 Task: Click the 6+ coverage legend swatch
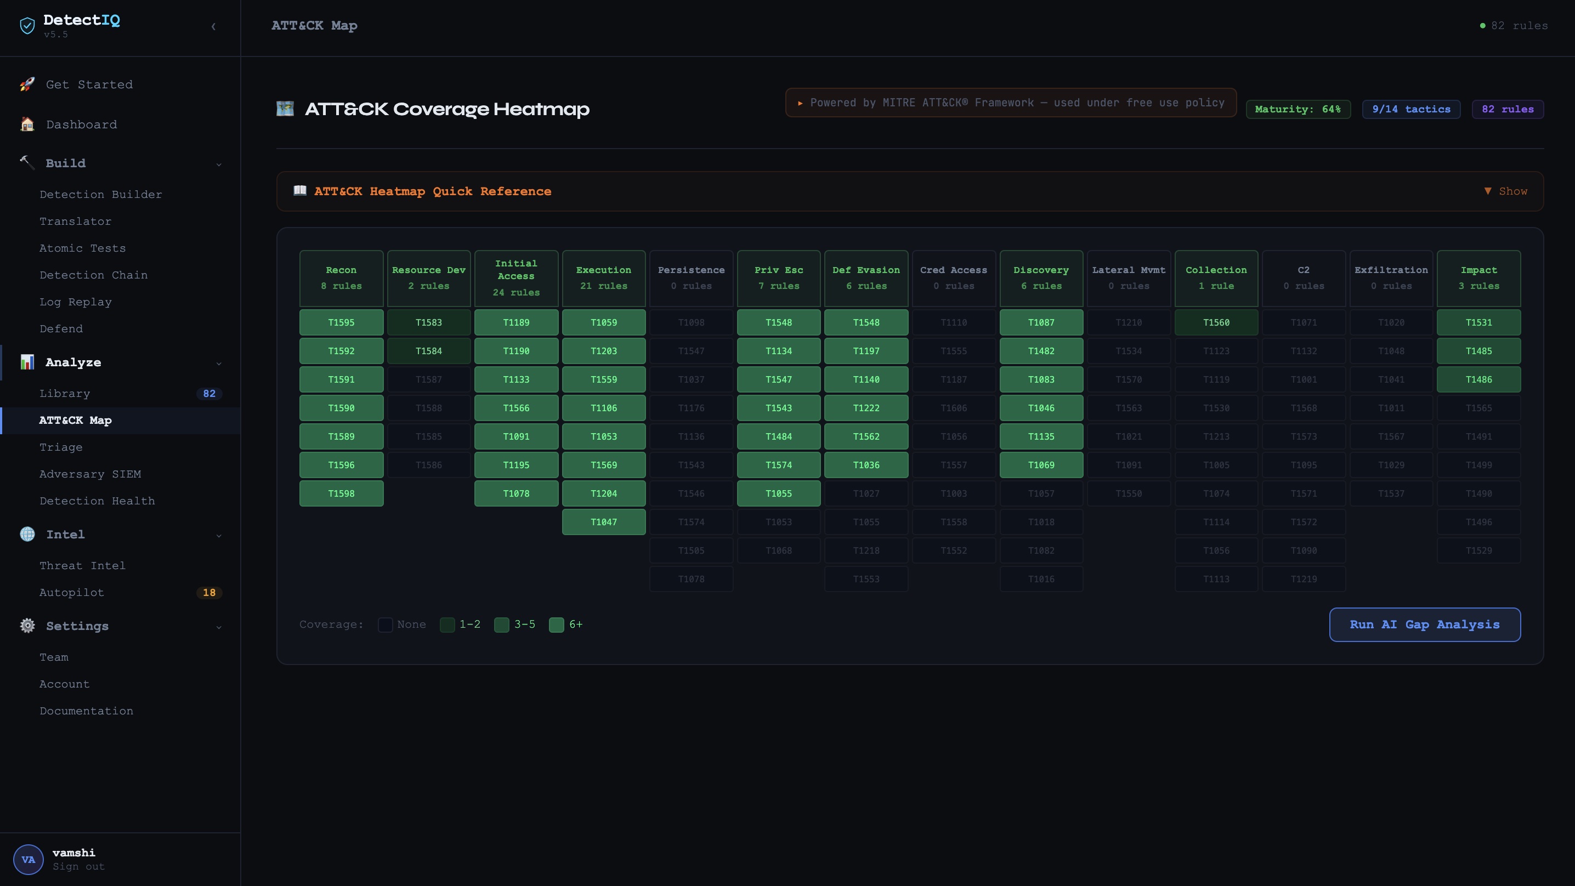click(x=556, y=624)
